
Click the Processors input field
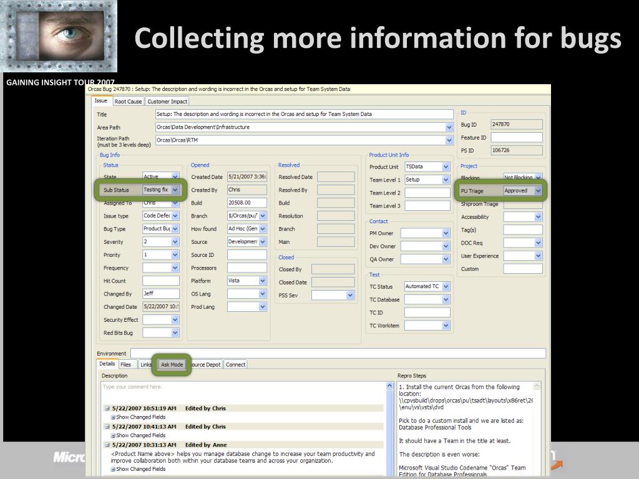[247, 268]
